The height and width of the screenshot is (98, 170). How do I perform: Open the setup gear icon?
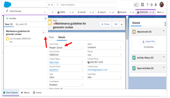pos(151,5)
